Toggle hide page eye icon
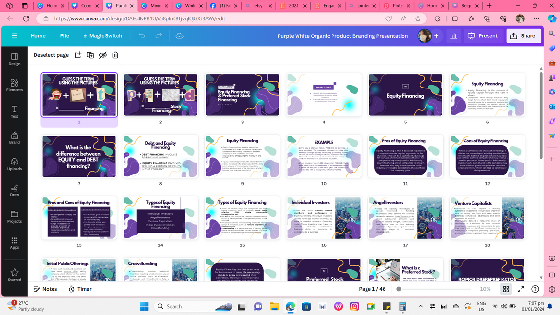Screen dimensions: 560x315 click(x=103, y=55)
